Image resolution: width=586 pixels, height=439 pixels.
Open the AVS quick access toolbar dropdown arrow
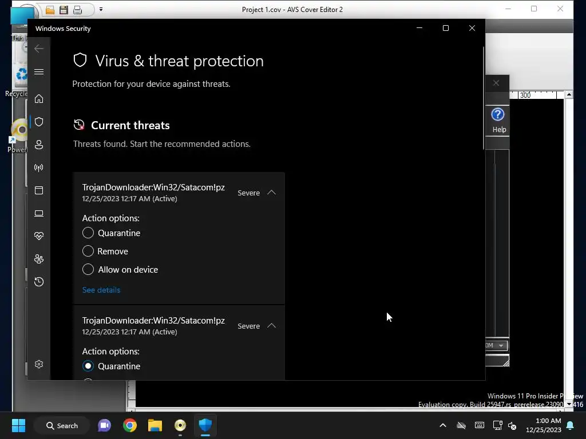click(101, 9)
